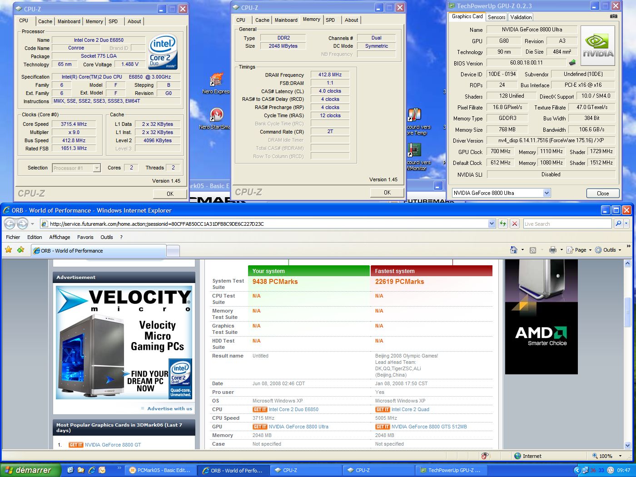Click the GET IT badge beside 8800 Ultra

coord(260,427)
